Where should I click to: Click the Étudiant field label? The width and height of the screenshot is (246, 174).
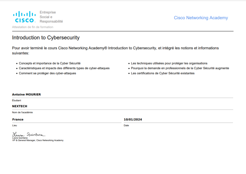tap(16, 100)
